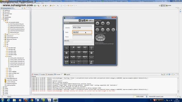Tap keypad enter key at bottom right
182x102 pixels.
point(91,62)
